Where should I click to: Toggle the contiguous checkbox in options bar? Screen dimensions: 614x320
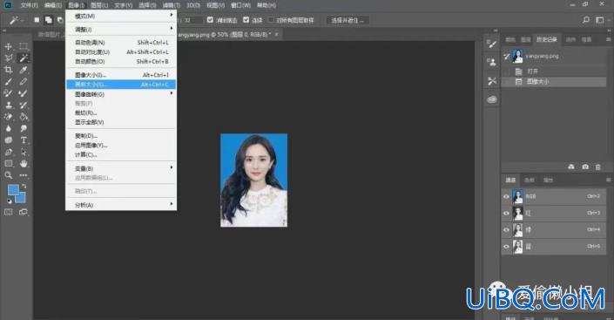tap(246, 19)
